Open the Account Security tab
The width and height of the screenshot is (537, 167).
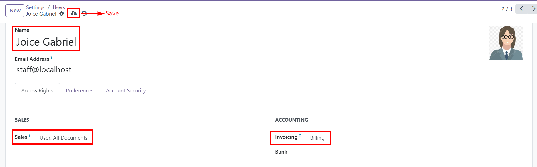(126, 90)
